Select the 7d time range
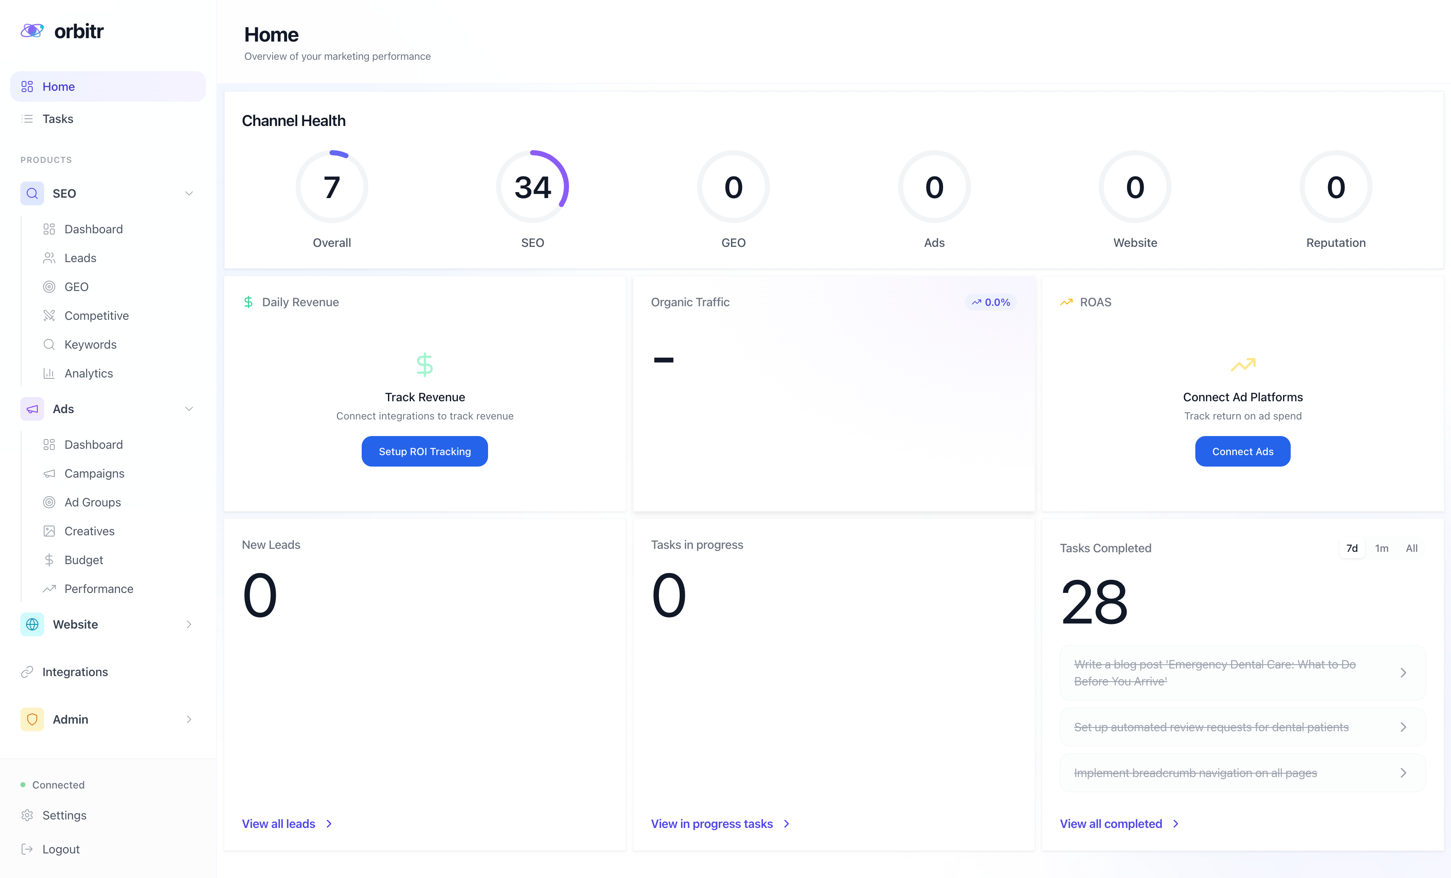 1351,548
